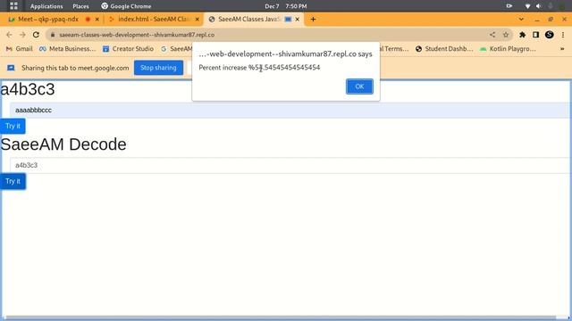Focus the aaaabbbccc input field
This screenshot has width=572, height=321.
pyautogui.click(x=290, y=110)
